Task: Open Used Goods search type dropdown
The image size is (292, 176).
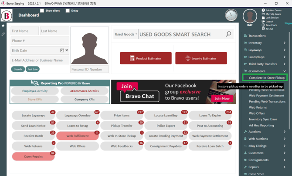Action: pyautogui.click(x=126, y=34)
